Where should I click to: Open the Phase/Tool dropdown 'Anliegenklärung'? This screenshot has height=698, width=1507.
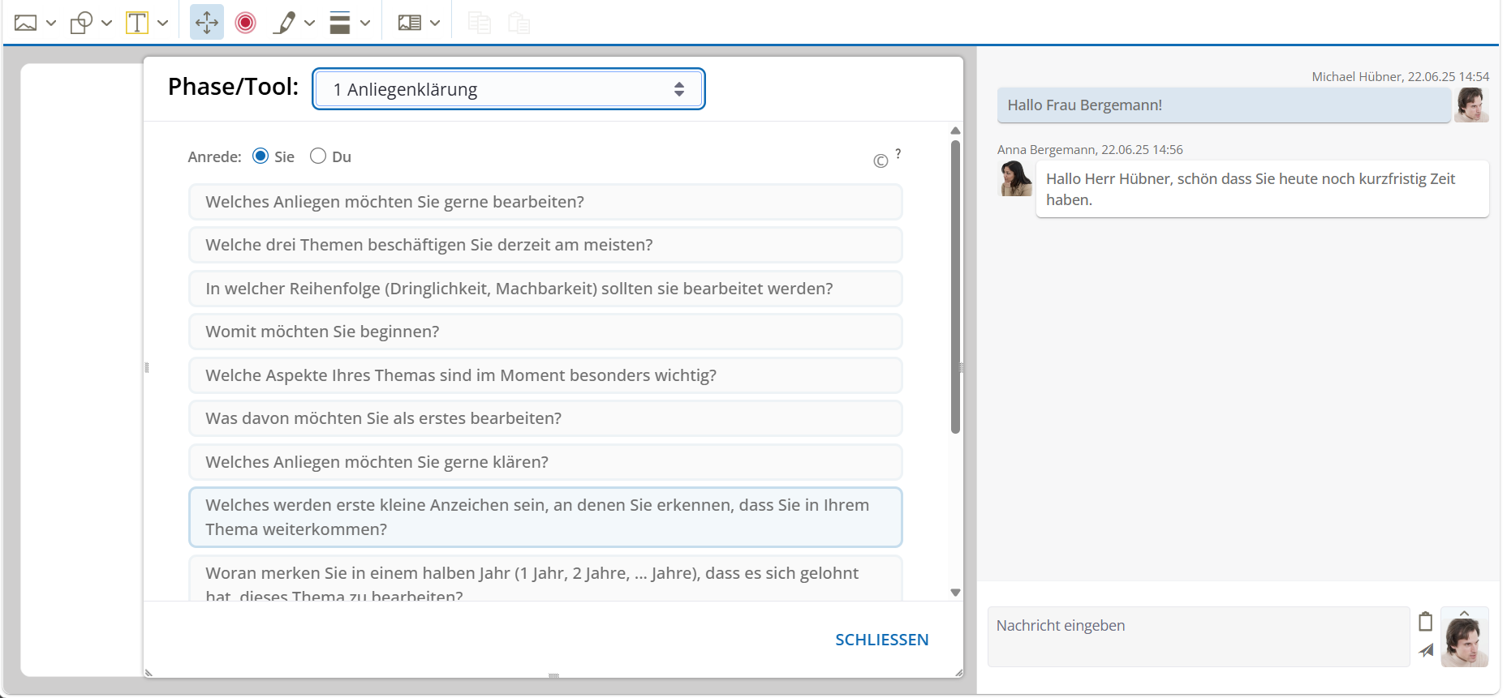(508, 89)
